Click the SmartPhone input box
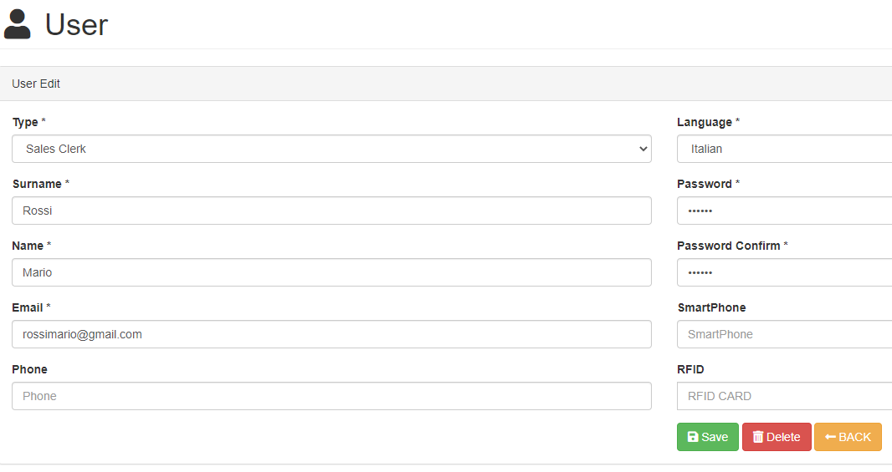This screenshot has width=892, height=472. (x=785, y=334)
